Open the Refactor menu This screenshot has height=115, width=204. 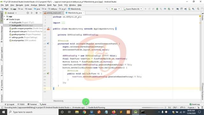(42, 5)
